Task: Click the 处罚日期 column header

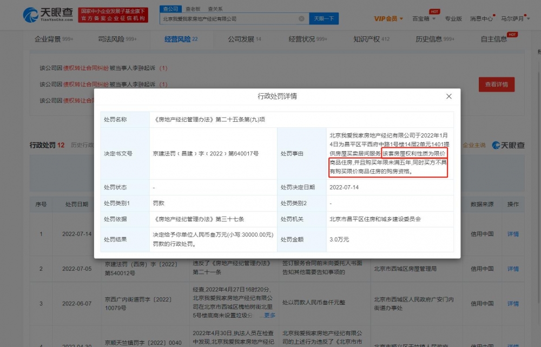Action: pos(77,205)
